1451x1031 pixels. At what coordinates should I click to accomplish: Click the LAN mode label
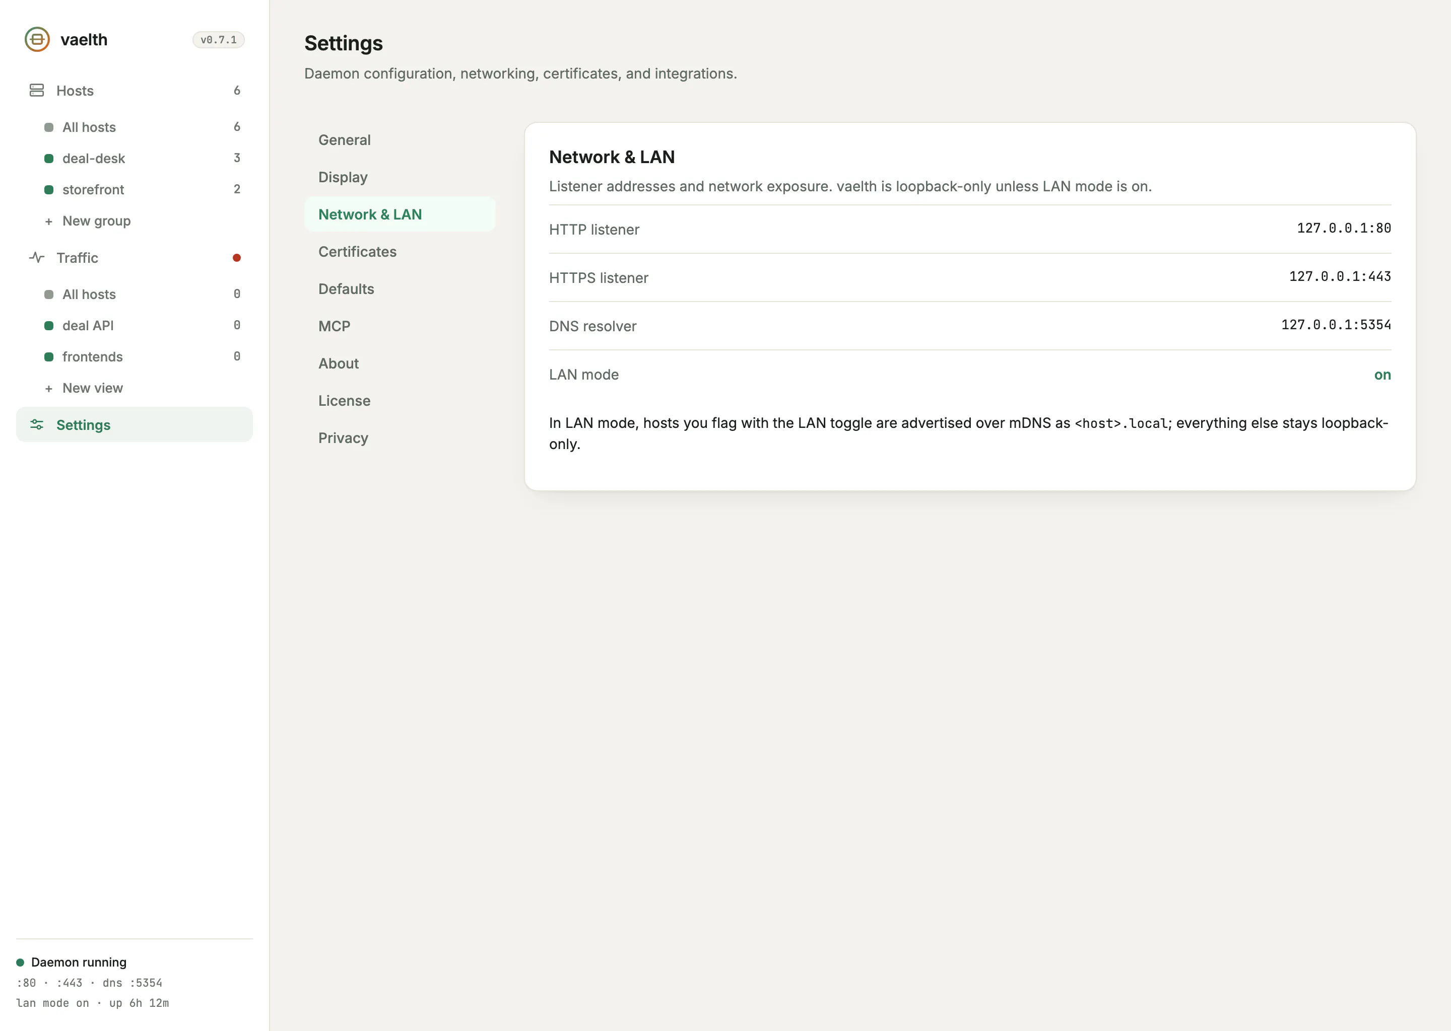(584, 375)
